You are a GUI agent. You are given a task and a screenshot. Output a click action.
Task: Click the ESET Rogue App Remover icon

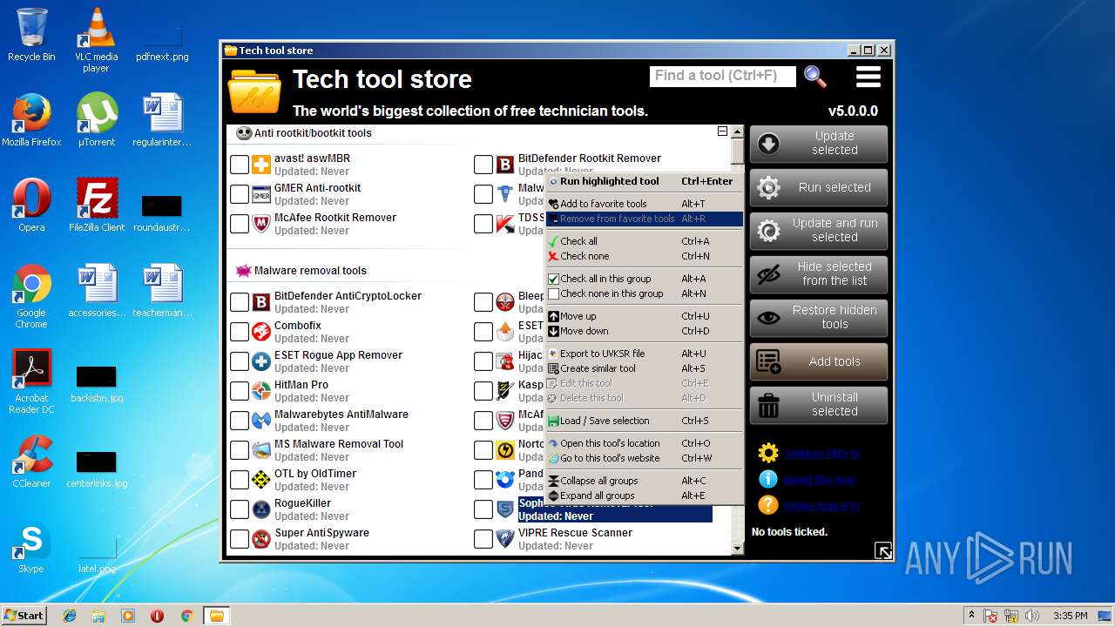pos(261,361)
